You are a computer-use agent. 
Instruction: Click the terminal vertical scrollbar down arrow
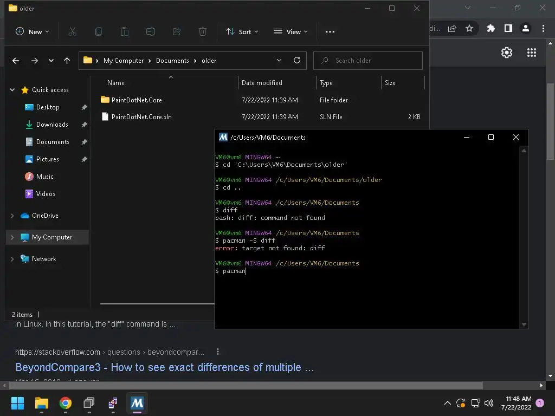(524, 324)
